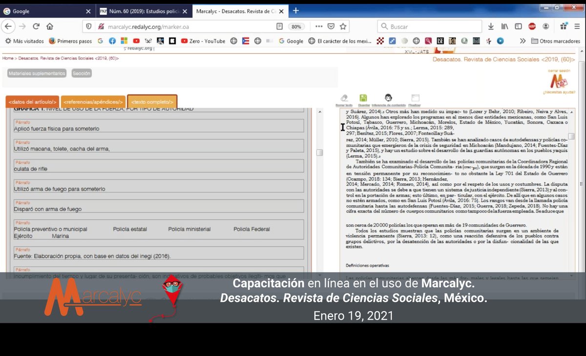Open a new browser tab
The height and width of the screenshot is (356, 586).
pos(296,11)
